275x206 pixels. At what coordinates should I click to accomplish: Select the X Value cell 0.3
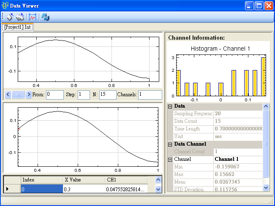coord(84,189)
